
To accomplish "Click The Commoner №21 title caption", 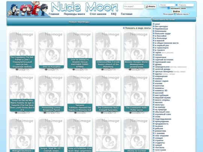I will point(108,109).
